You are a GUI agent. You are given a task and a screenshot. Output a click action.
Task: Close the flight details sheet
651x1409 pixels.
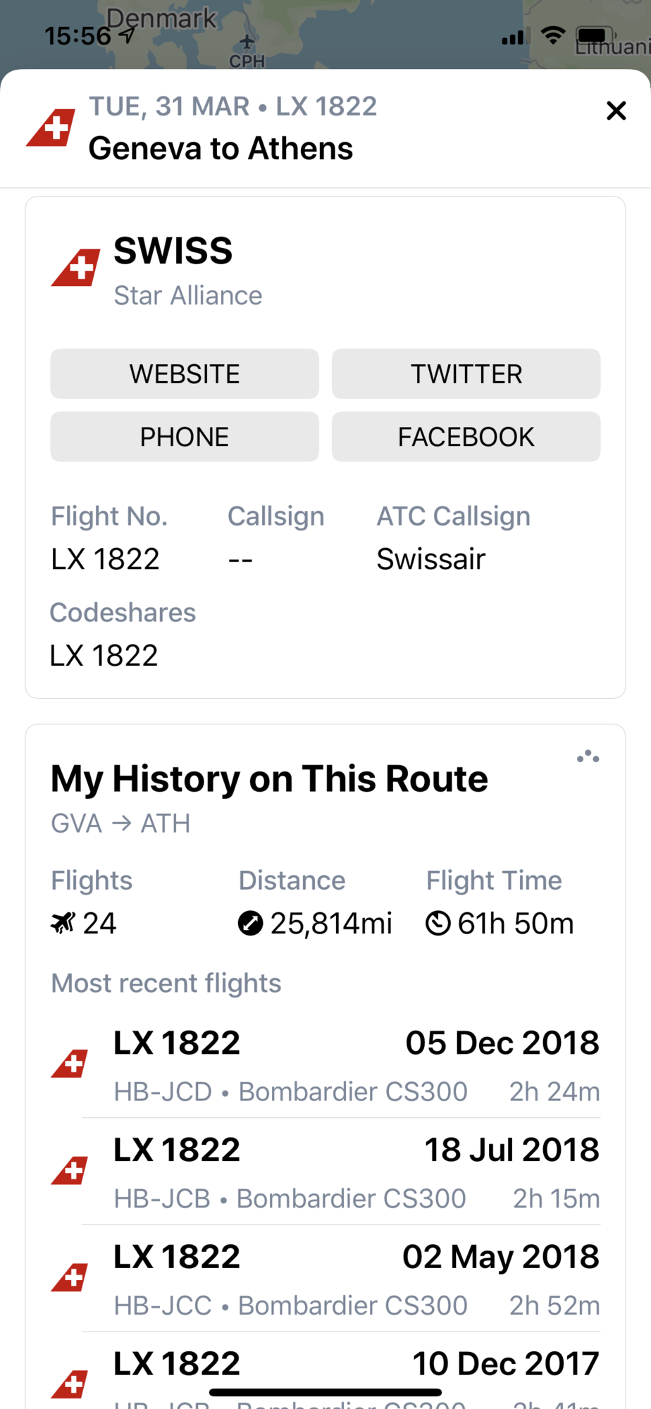click(616, 111)
